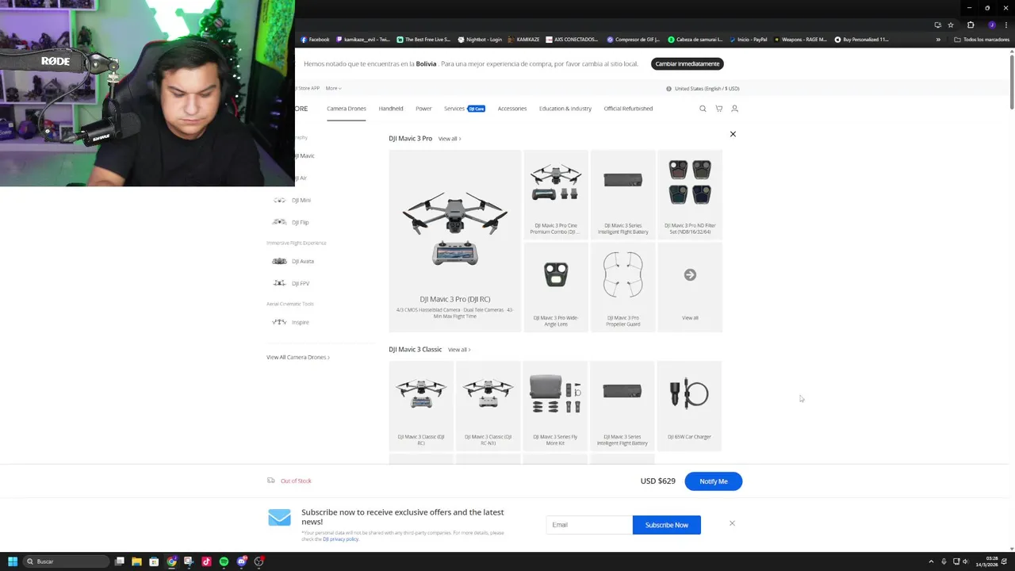
Task: Show more bookmarks chevron
Action: [938, 40]
